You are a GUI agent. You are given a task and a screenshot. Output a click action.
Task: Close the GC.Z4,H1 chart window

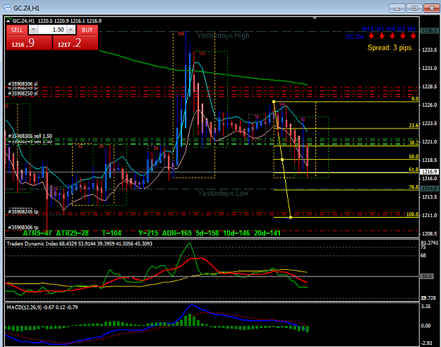click(431, 8)
